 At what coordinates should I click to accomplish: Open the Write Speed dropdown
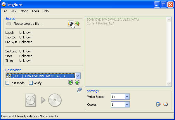pos(127,97)
